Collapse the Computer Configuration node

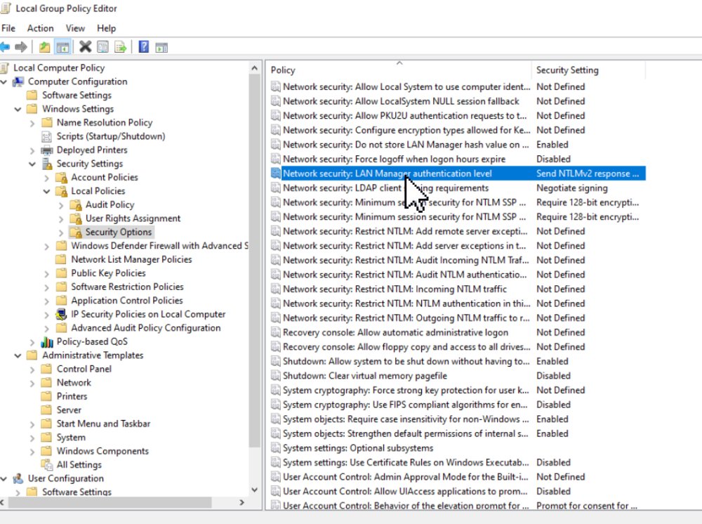click(4, 82)
